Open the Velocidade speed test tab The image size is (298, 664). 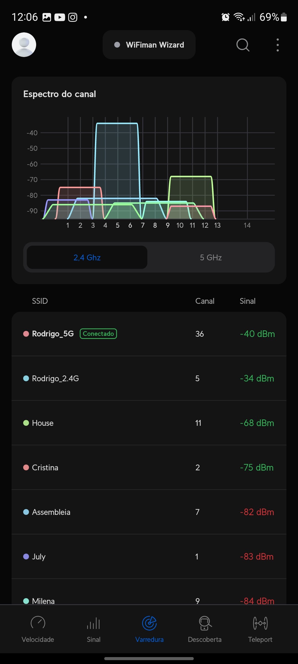coord(38,629)
